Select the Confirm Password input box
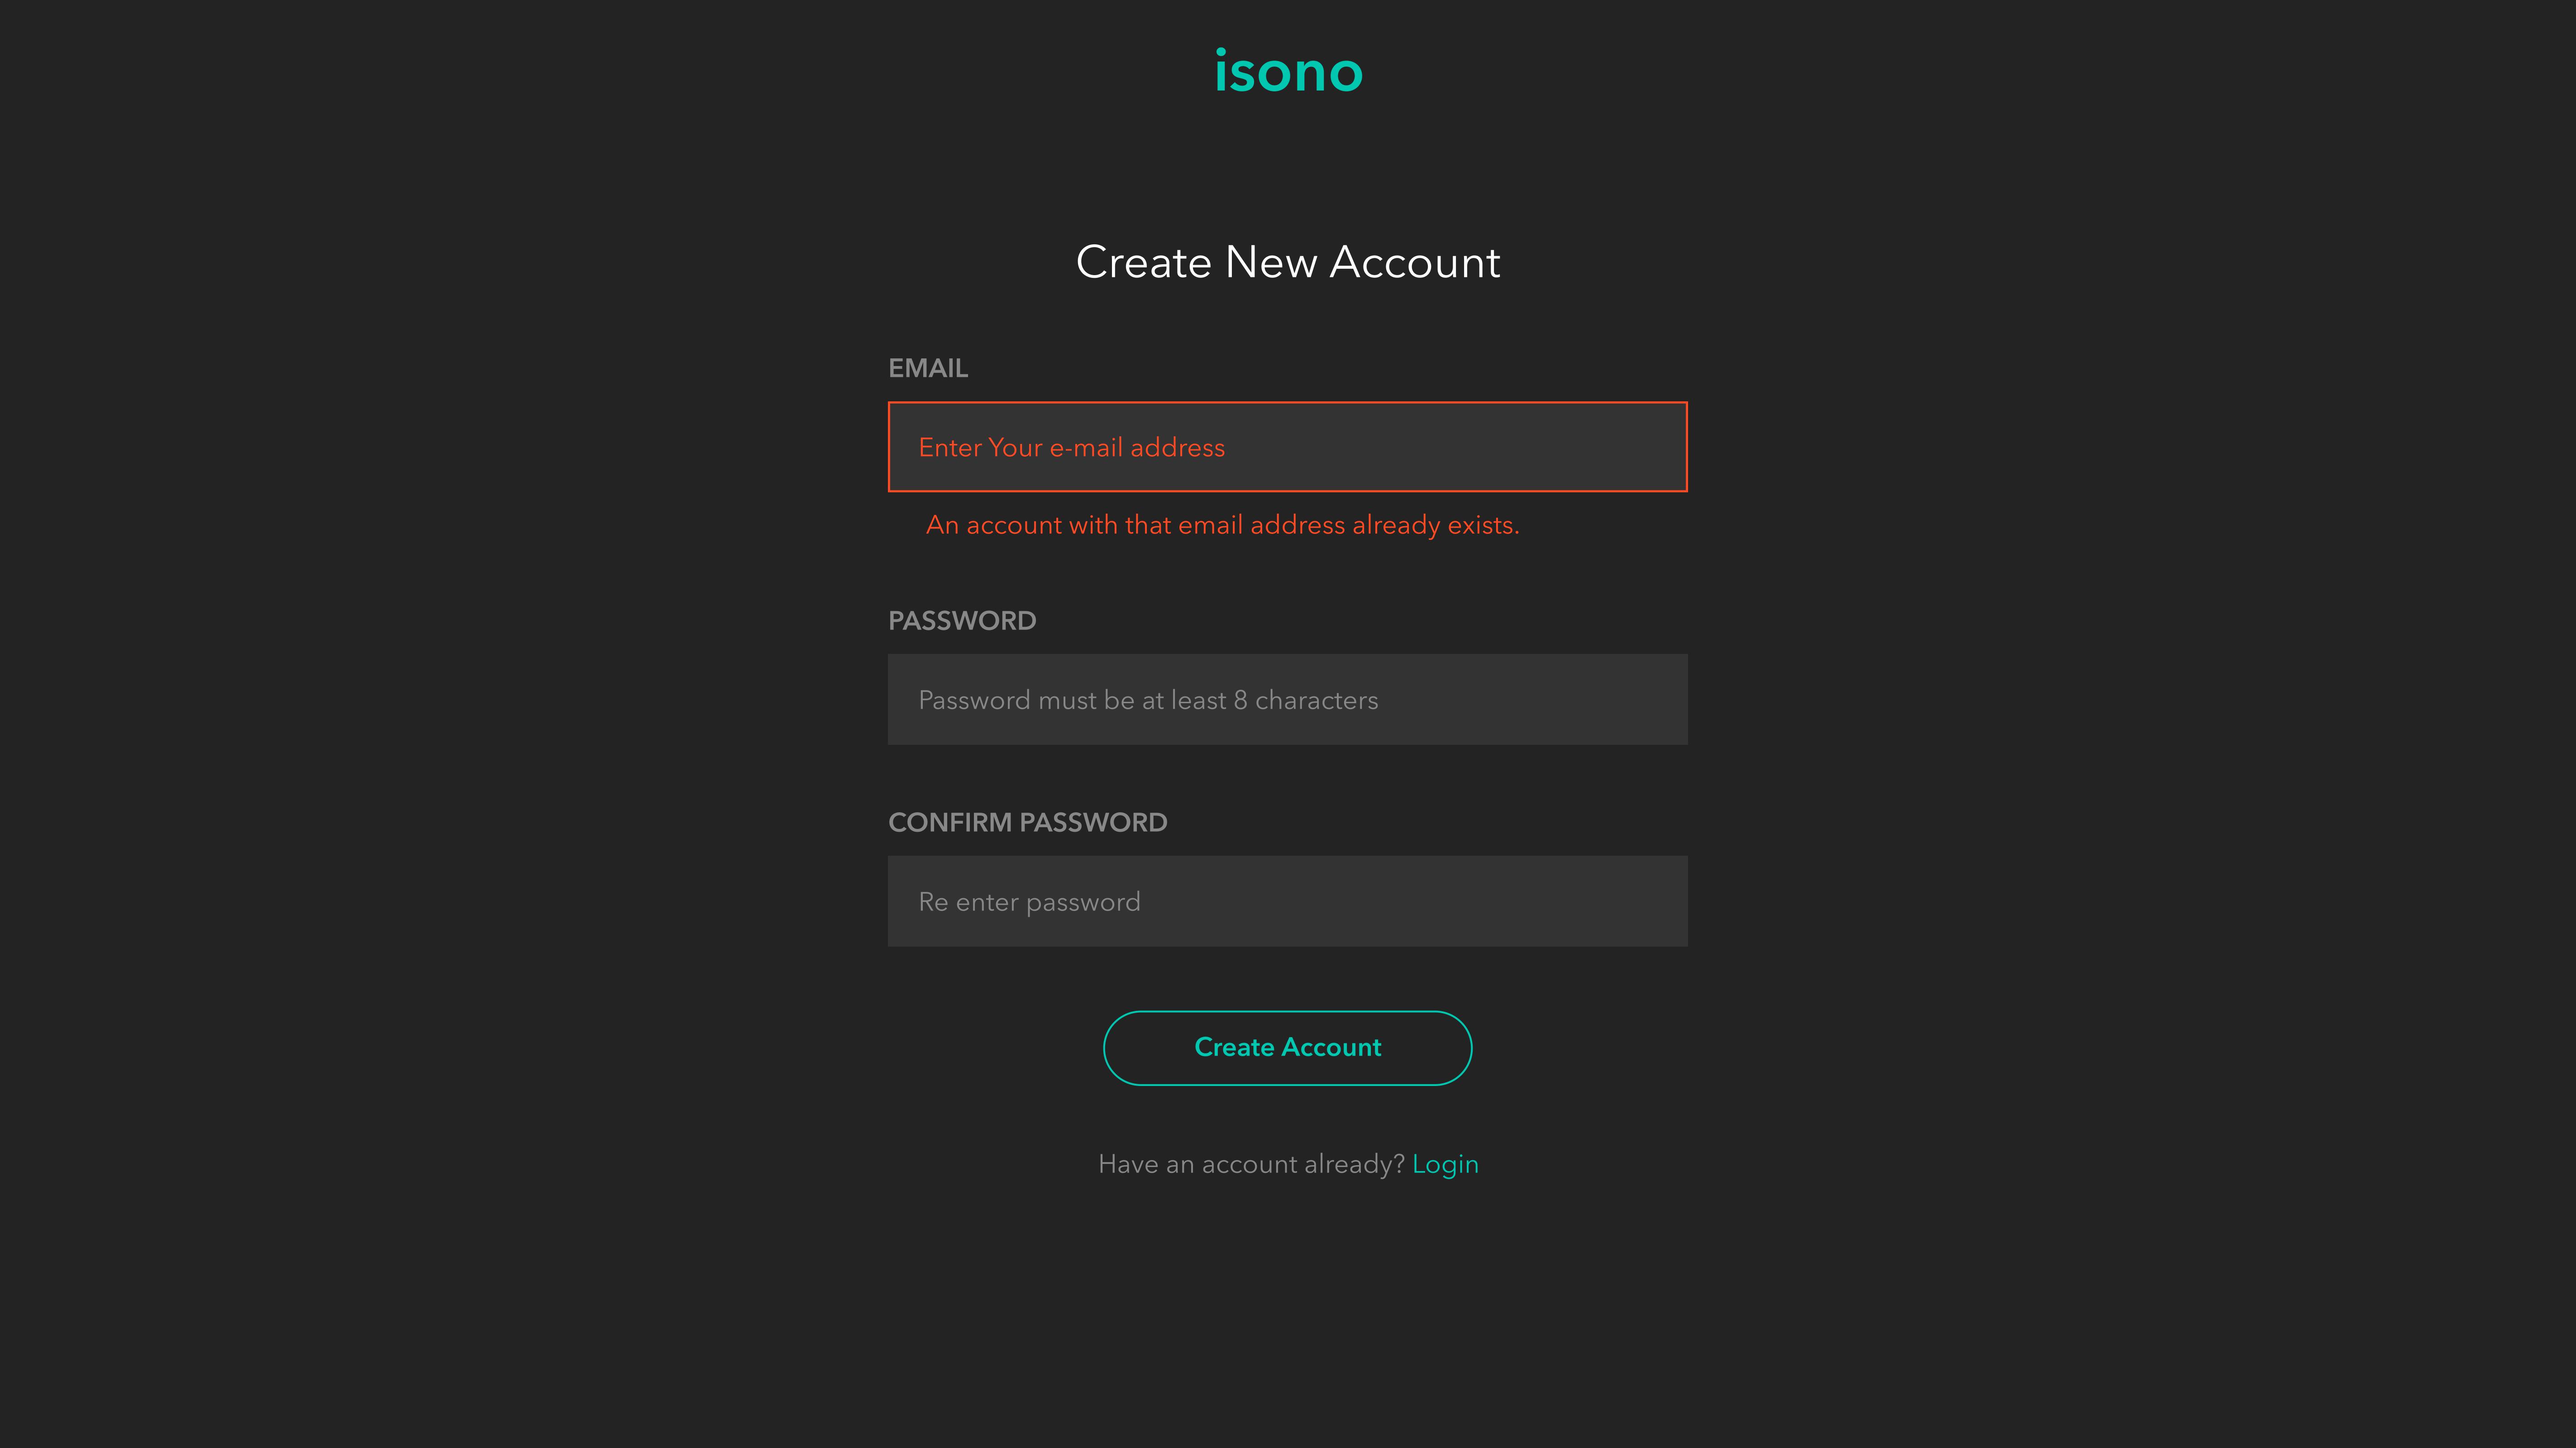Viewport: 2576px width, 1448px height. [x=1288, y=901]
